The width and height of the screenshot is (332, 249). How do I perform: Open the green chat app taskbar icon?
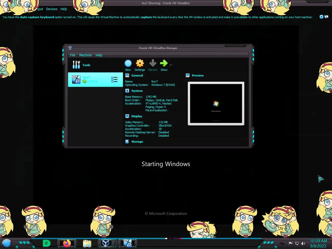point(46,243)
